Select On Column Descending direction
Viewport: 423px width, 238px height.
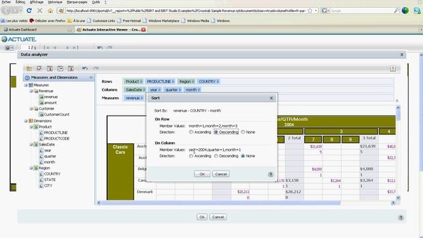tap(216, 156)
